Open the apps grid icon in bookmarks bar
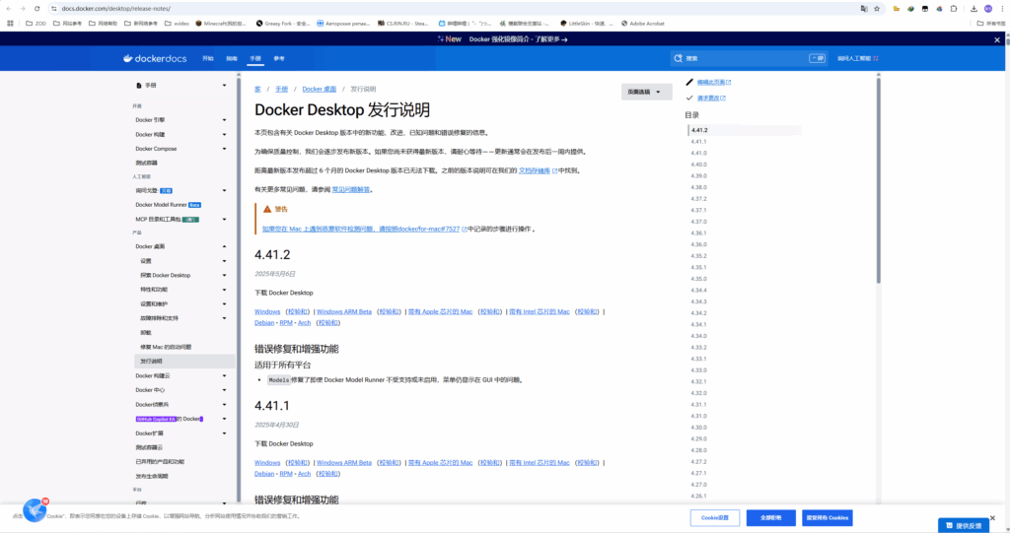The width and height of the screenshot is (1010, 533). point(10,24)
